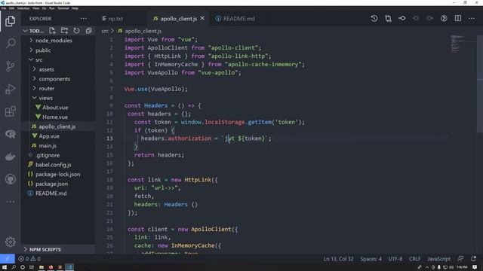Screen dimensions: 483x271
Task: Open the Docker whale icon view
Action: (10, 157)
